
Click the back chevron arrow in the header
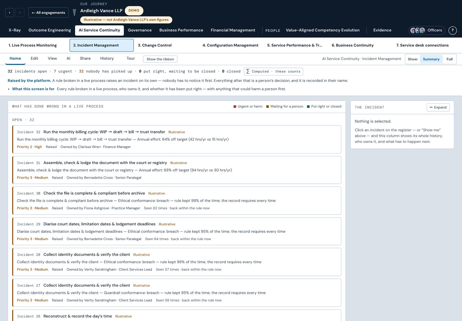pyautogui.click(x=10, y=12)
